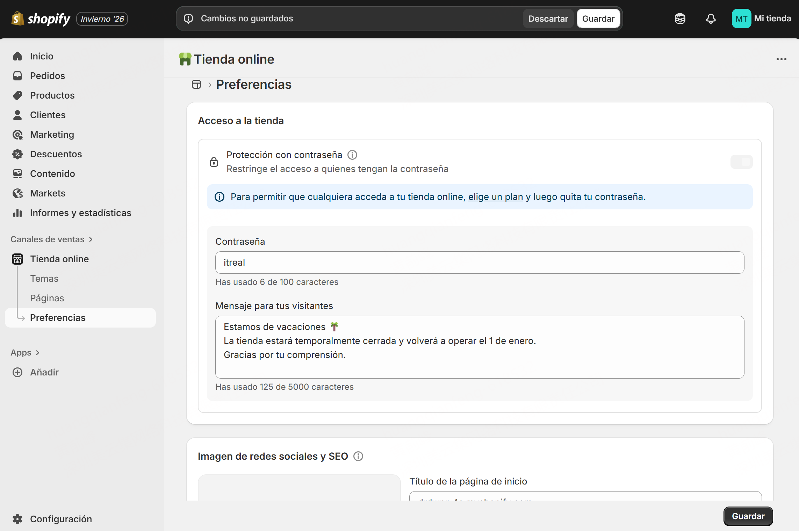Open the Informes y estadísticas menu item
This screenshot has height=531, width=799.
[80, 213]
